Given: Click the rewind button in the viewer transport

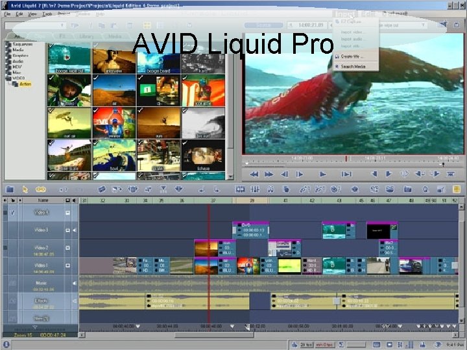Looking at the screenshot, I should [x=254, y=174].
